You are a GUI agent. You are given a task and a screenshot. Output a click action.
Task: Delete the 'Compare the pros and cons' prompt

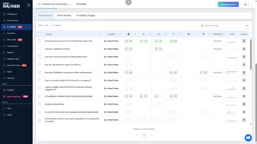[244, 41]
